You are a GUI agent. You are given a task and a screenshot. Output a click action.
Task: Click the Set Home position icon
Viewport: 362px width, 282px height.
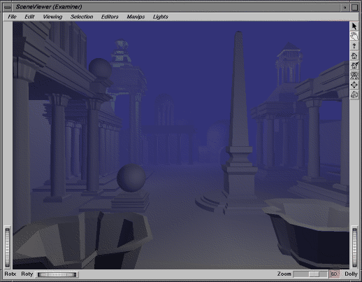coord(354,65)
